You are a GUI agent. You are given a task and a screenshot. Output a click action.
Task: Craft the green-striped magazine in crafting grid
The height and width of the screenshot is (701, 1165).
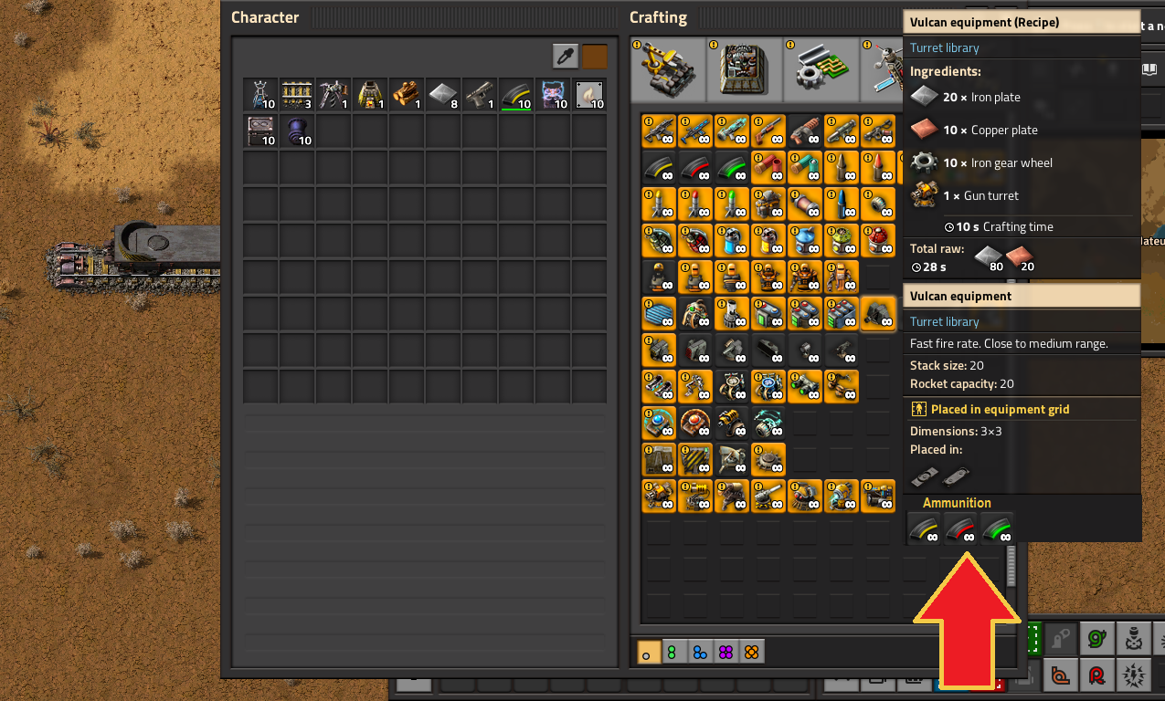pos(732,168)
